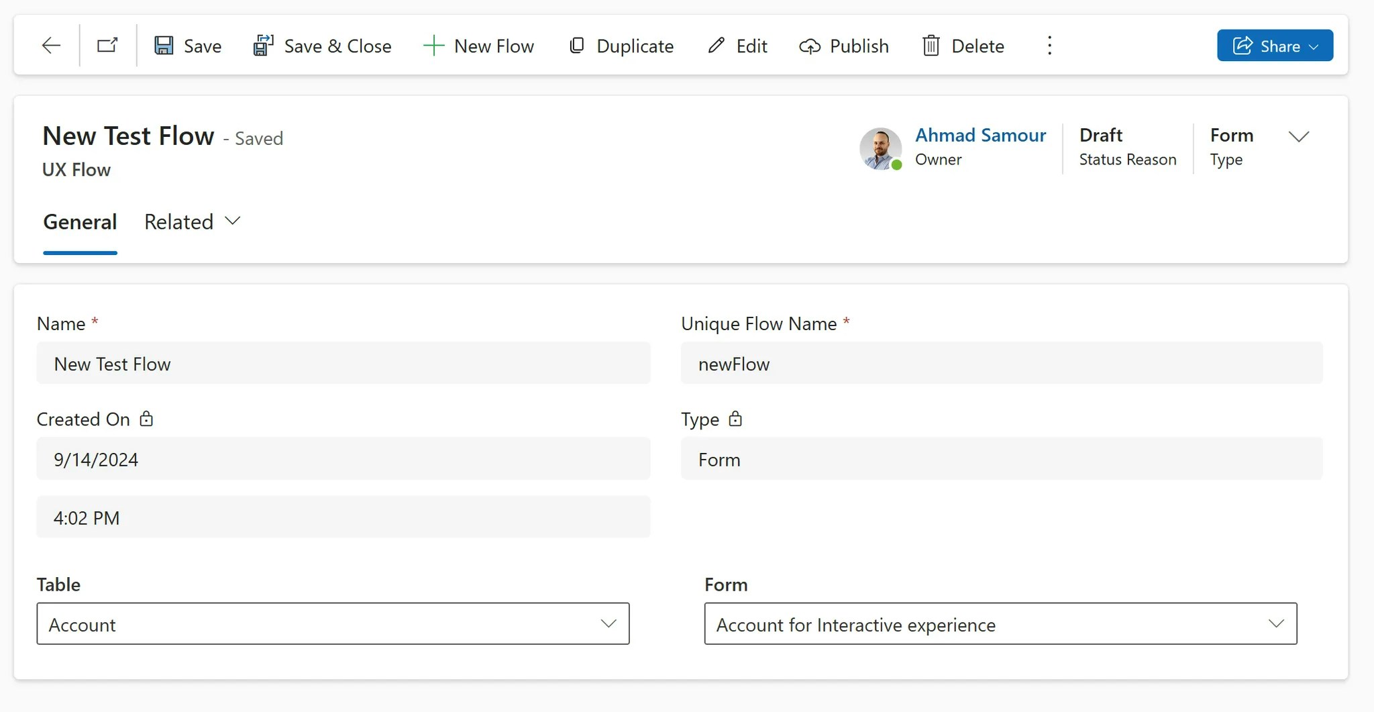Screen dimensions: 1374x712
Task: Open record in new window icon
Action: click(x=107, y=46)
